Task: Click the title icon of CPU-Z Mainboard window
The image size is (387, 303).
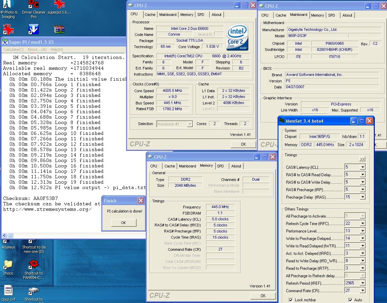Action: (x=261, y=6)
